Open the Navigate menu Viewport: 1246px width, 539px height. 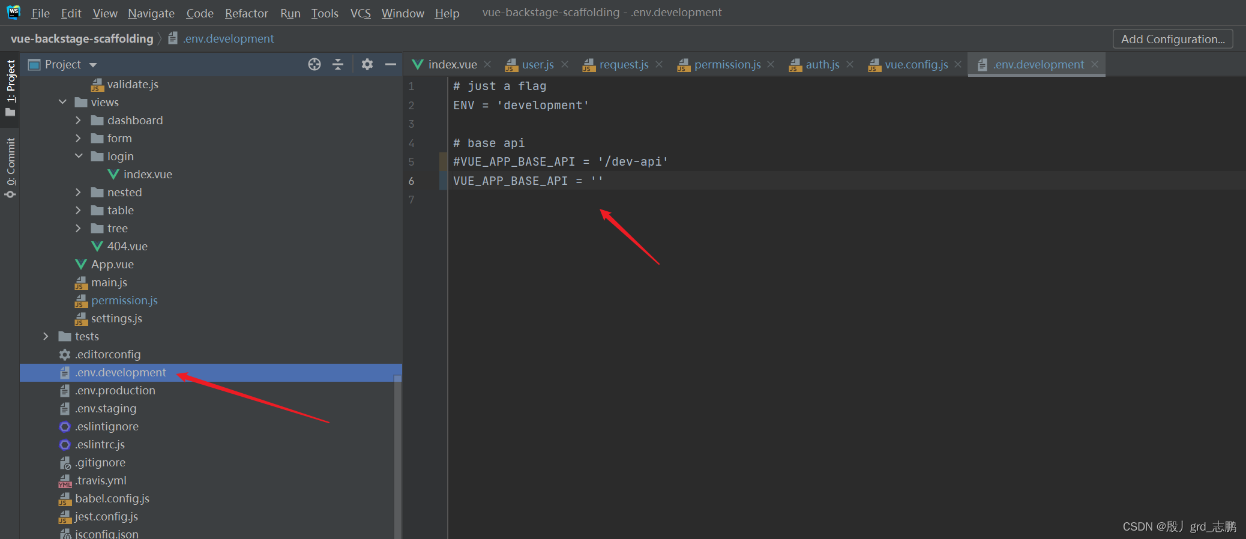click(151, 13)
